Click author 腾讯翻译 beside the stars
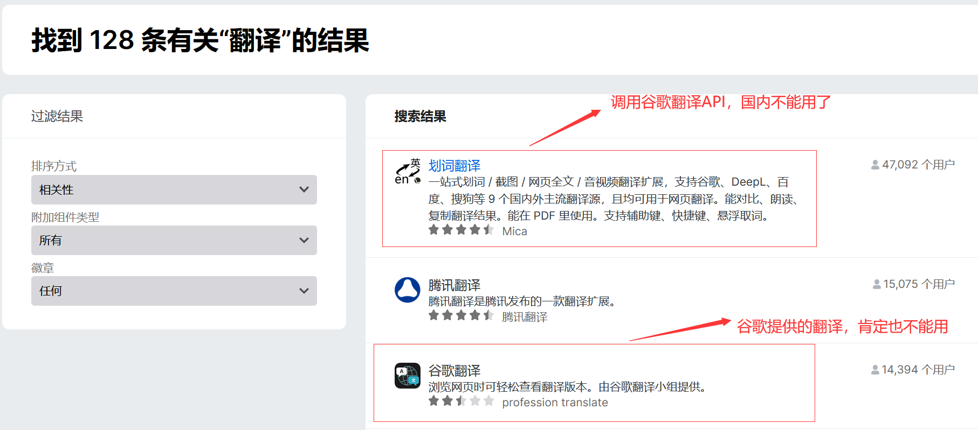 pyautogui.click(x=525, y=317)
